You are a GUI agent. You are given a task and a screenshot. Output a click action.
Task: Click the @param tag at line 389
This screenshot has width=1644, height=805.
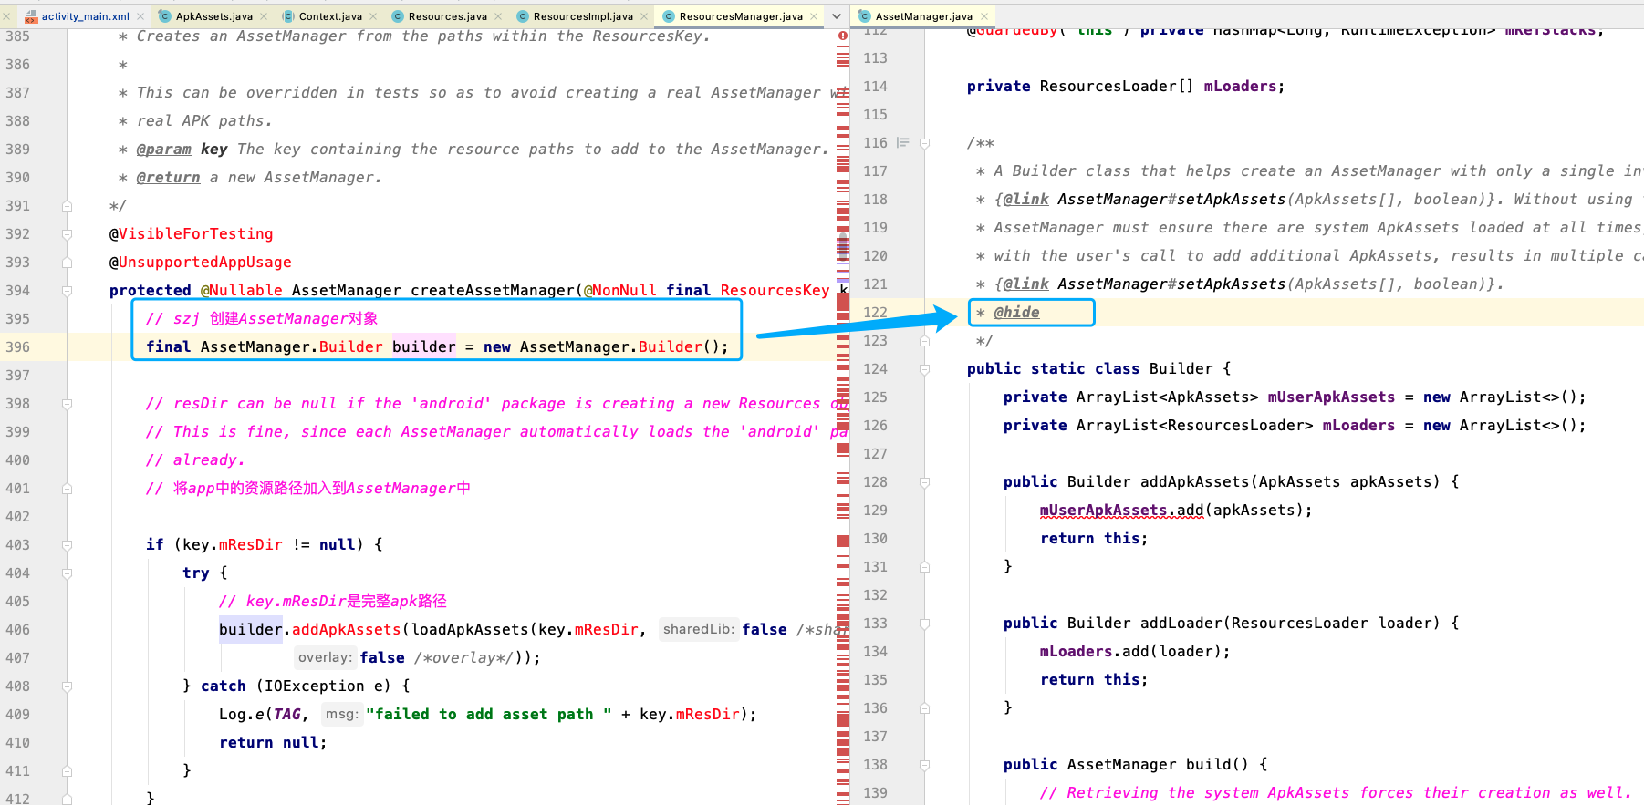163,149
